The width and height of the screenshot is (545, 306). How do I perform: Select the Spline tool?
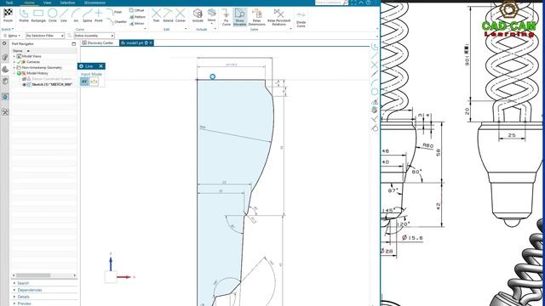[x=87, y=16]
